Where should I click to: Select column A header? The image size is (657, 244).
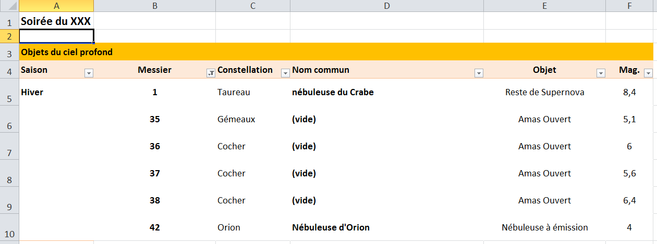coord(56,6)
